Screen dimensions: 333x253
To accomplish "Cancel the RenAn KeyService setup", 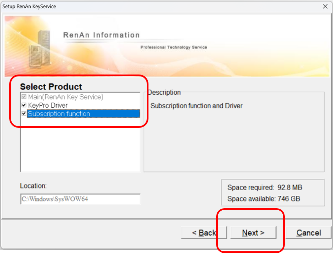I will coord(309,233).
